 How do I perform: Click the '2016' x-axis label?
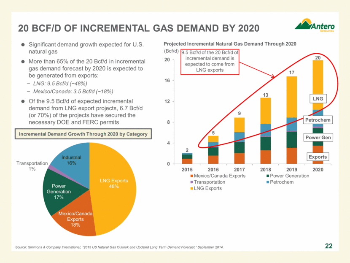click(x=213, y=170)
